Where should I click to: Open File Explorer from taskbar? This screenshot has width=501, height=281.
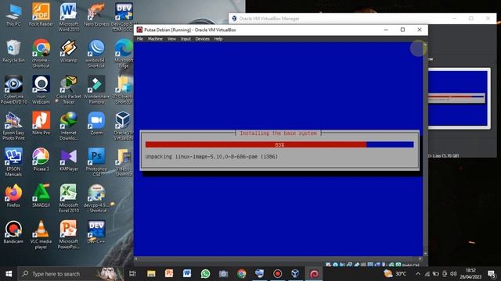tap(151, 274)
